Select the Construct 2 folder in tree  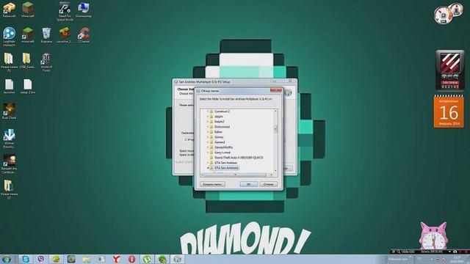pos(222,111)
